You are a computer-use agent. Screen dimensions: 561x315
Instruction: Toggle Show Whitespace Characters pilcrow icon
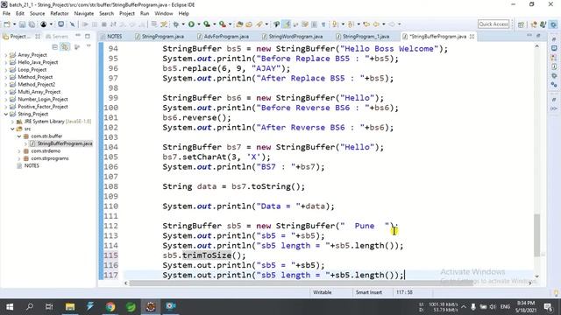coord(323,24)
